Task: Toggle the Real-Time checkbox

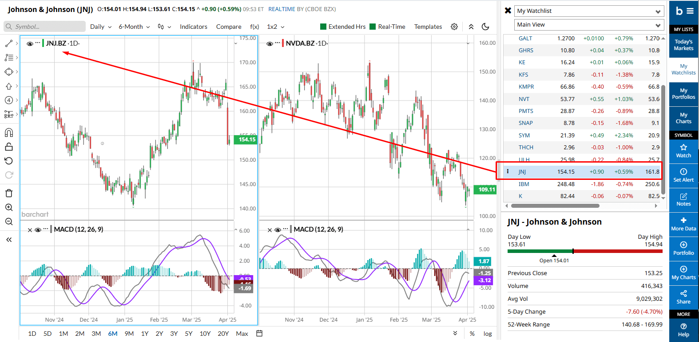Action: click(x=373, y=27)
